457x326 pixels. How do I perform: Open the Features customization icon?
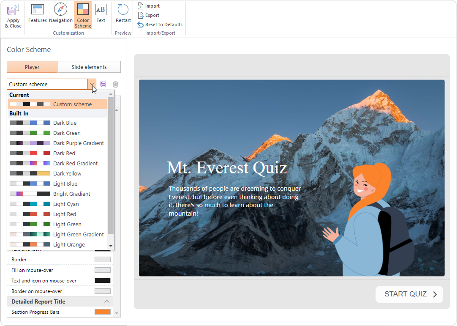coord(38,10)
